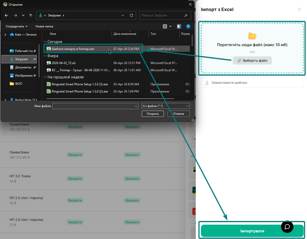
Task: Select Шаблон імпорту в Finmap.xlsx file
Action: pos(73,49)
